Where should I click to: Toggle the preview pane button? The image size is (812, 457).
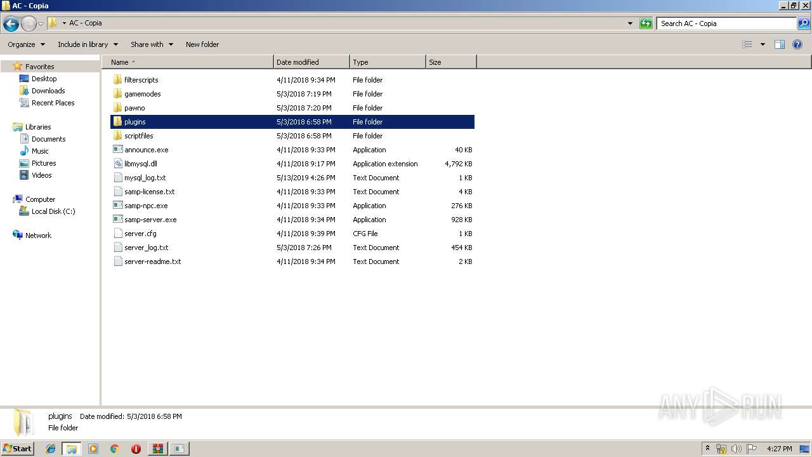point(780,44)
